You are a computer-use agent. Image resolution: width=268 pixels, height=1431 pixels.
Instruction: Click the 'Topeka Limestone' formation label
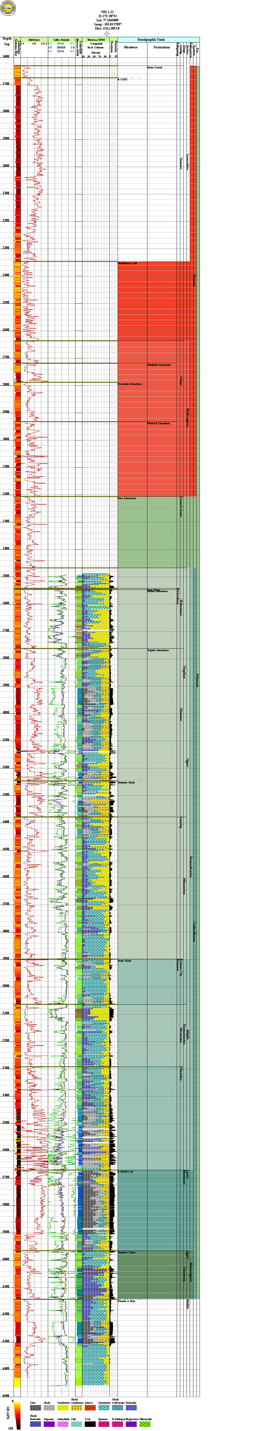click(x=158, y=650)
